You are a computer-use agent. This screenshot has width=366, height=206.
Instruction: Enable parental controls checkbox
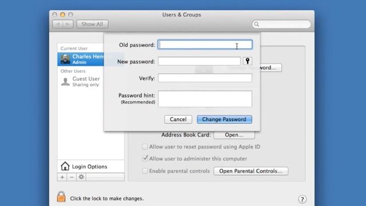pos(145,171)
